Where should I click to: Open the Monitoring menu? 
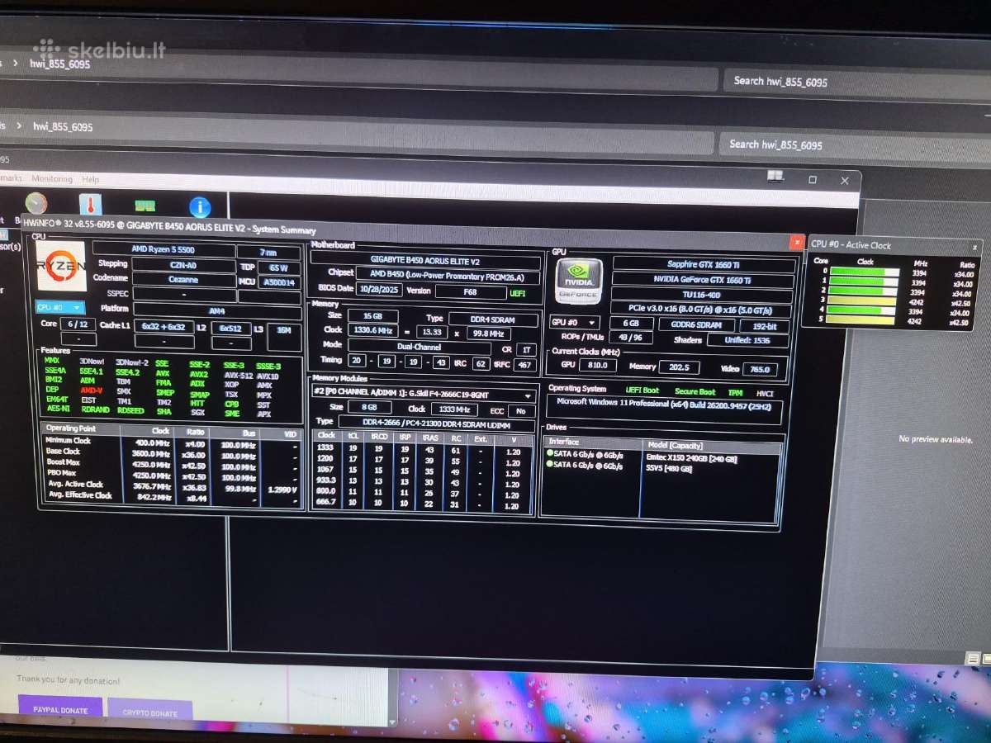52,178
